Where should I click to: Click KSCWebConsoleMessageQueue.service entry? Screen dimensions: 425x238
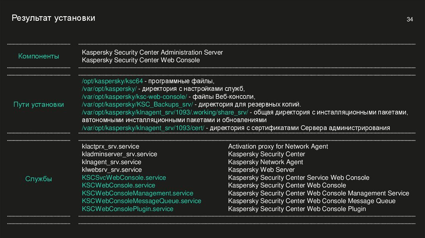pyautogui.click(x=141, y=201)
